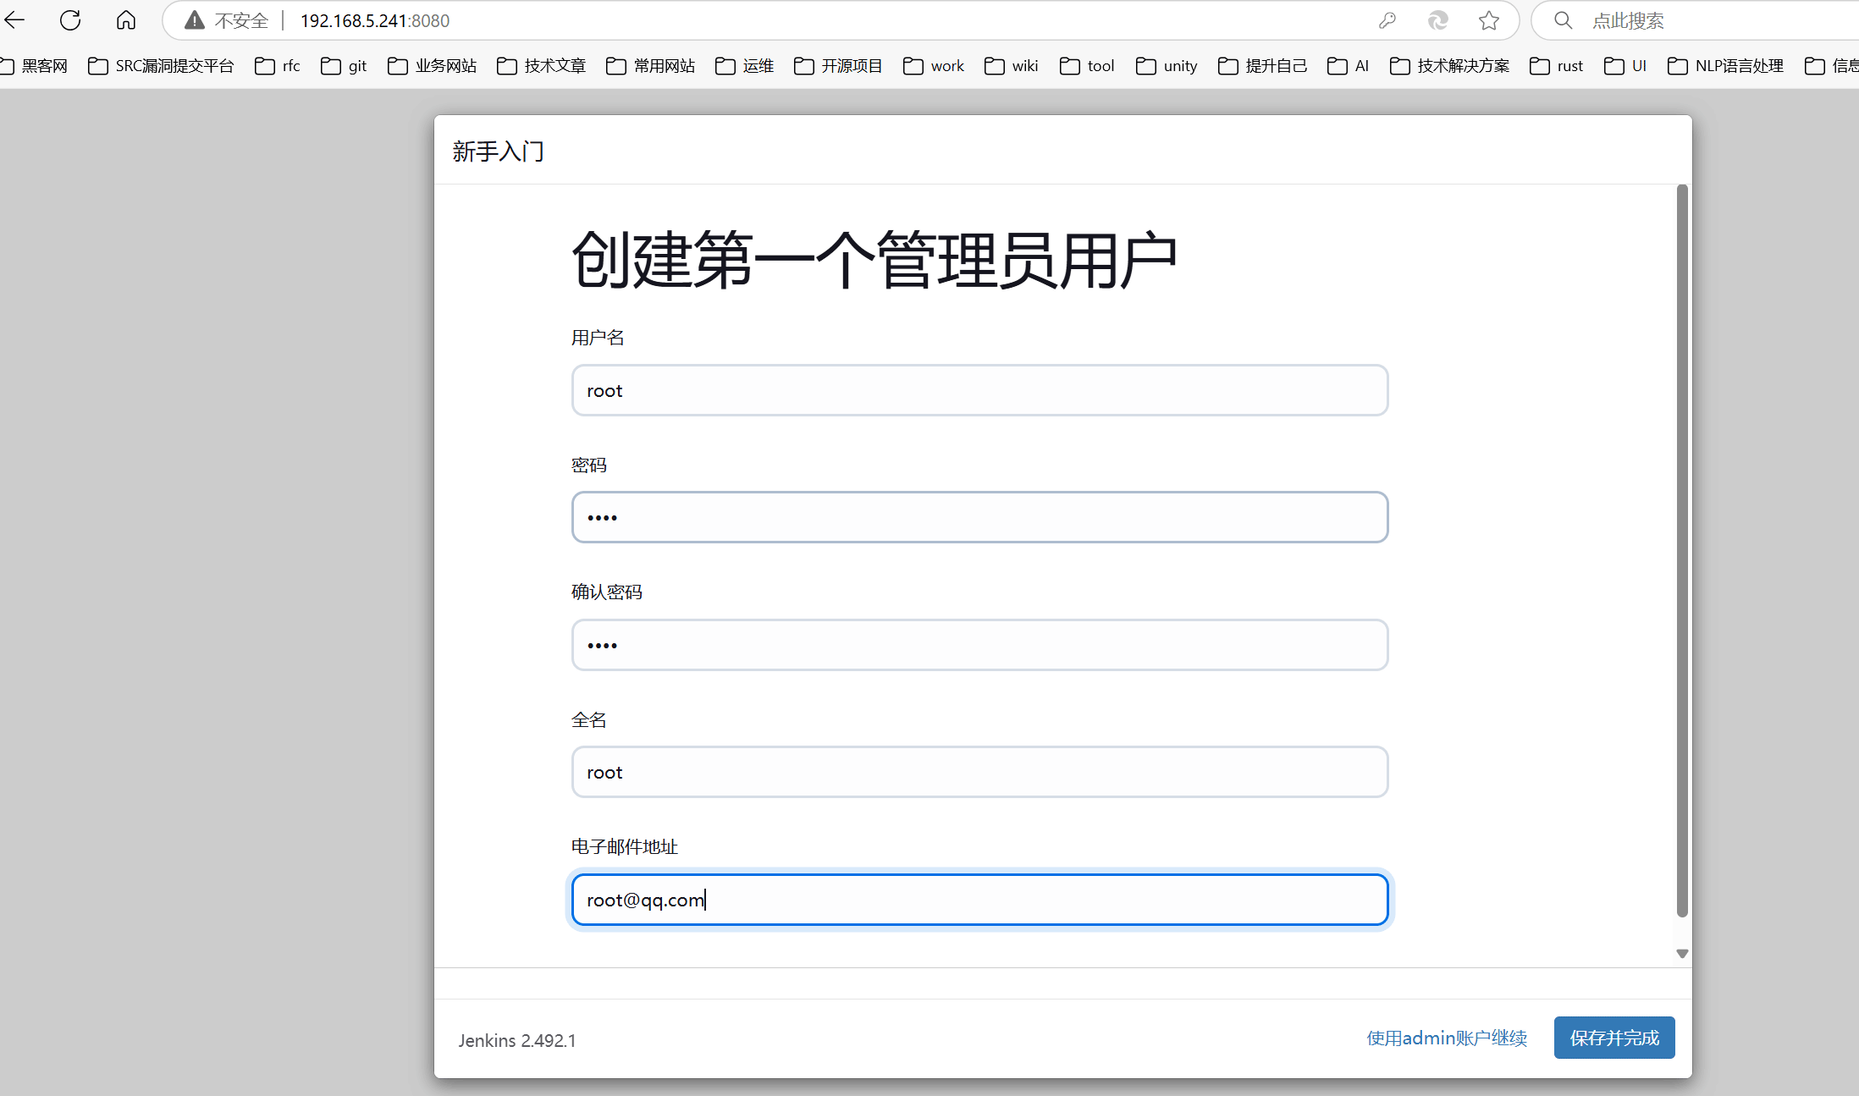Go back with the browser back arrow

click(15, 20)
